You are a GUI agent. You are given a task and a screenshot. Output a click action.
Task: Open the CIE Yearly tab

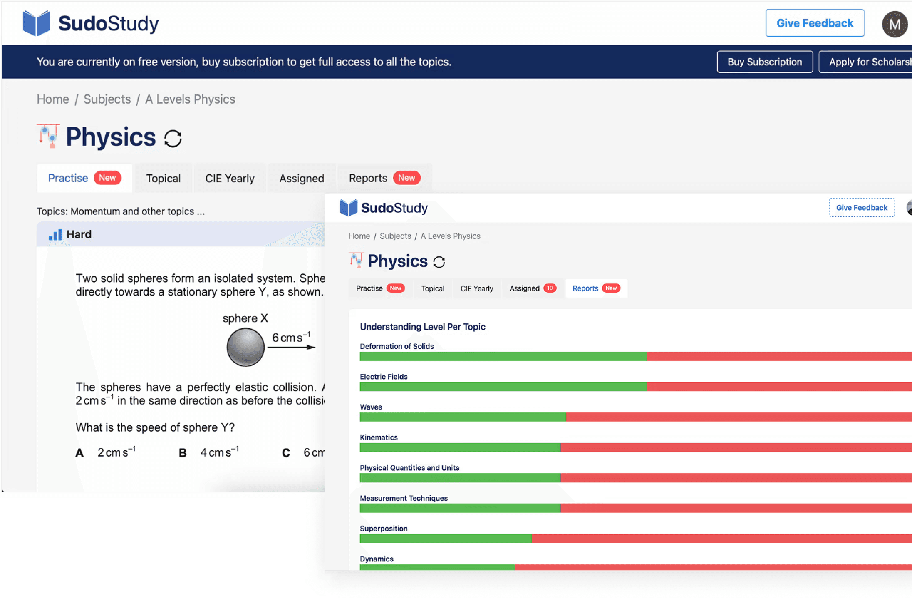(230, 179)
